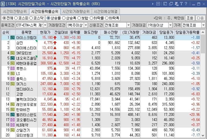Screen dimensions: 207x139
Task: Click the 조회 button
Action: (190, 18)
